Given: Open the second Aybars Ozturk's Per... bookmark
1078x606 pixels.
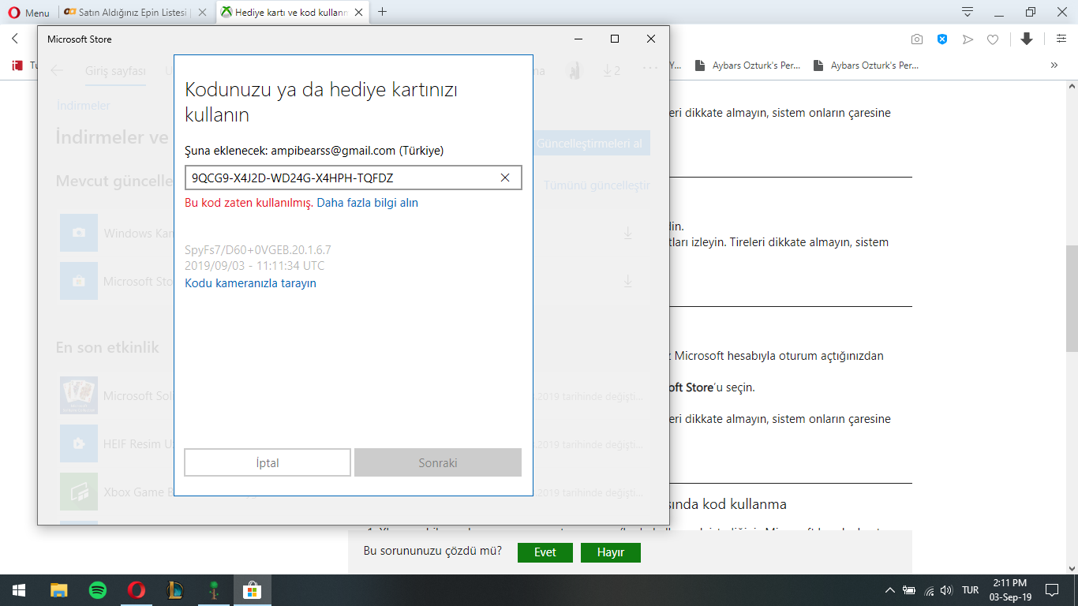Looking at the screenshot, I should [866, 65].
